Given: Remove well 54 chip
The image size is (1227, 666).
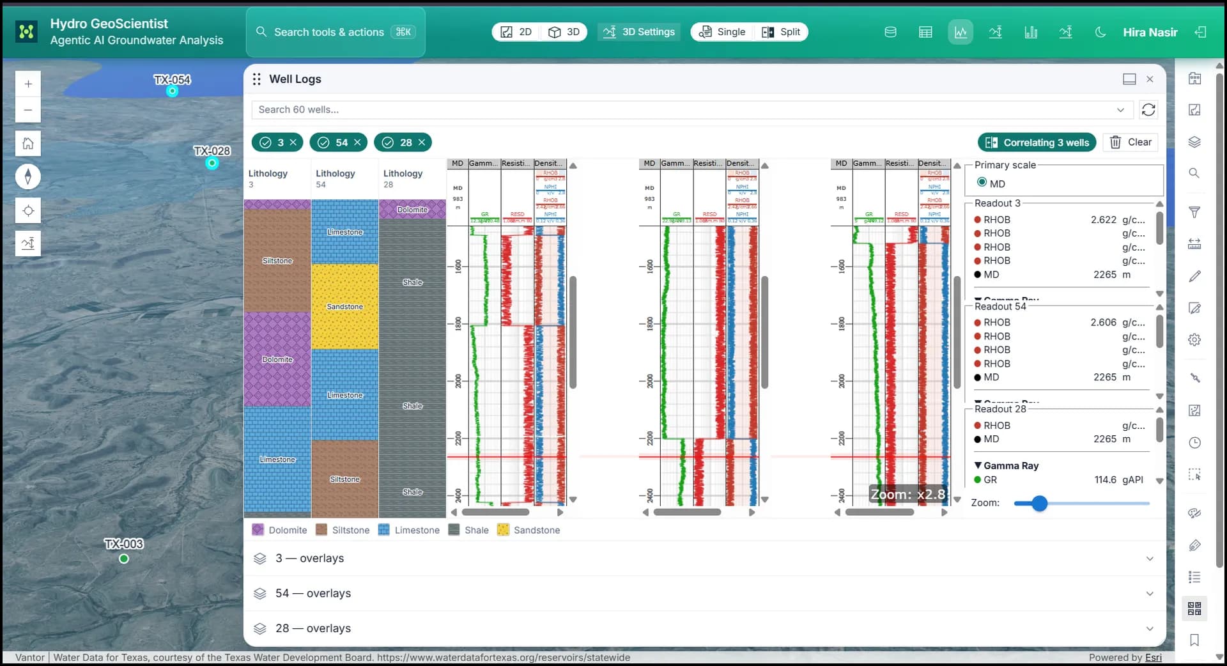Looking at the screenshot, I should pyautogui.click(x=358, y=143).
